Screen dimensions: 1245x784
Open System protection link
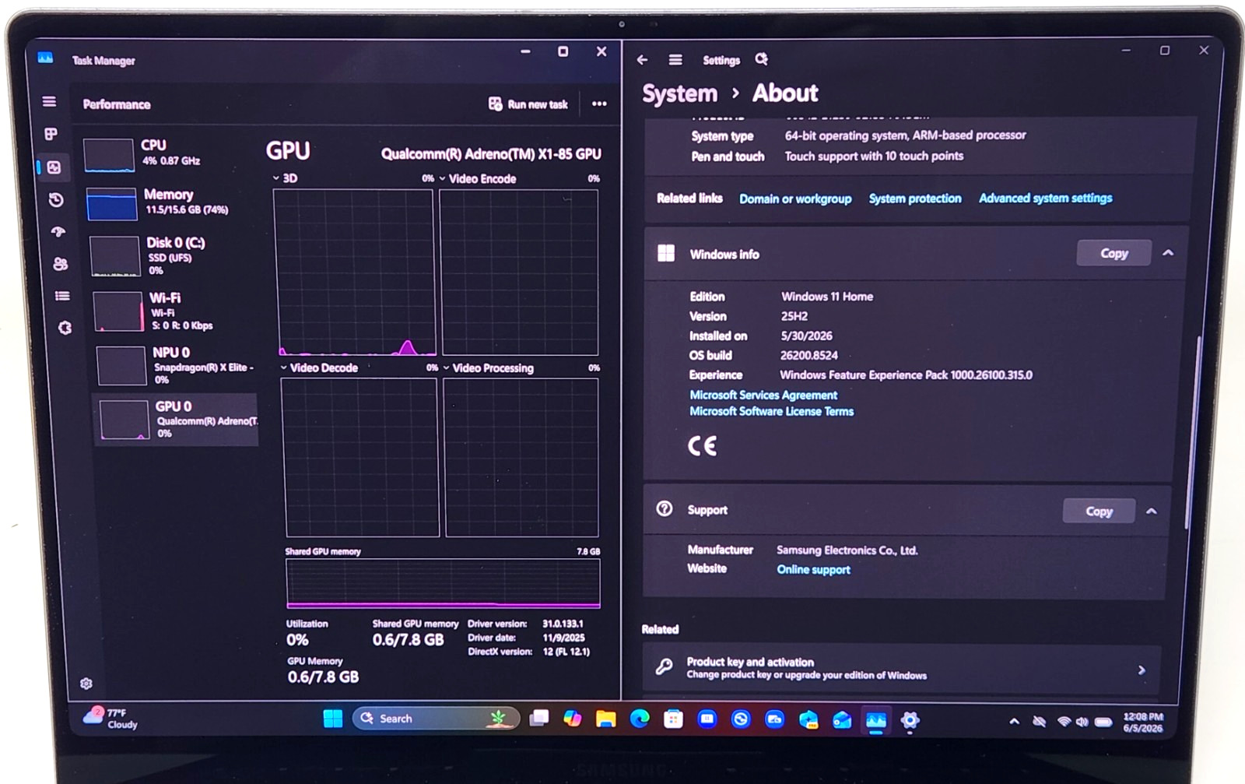point(915,199)
